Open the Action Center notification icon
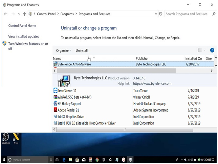Screen dimensions: 218x164 pos(213,160)
